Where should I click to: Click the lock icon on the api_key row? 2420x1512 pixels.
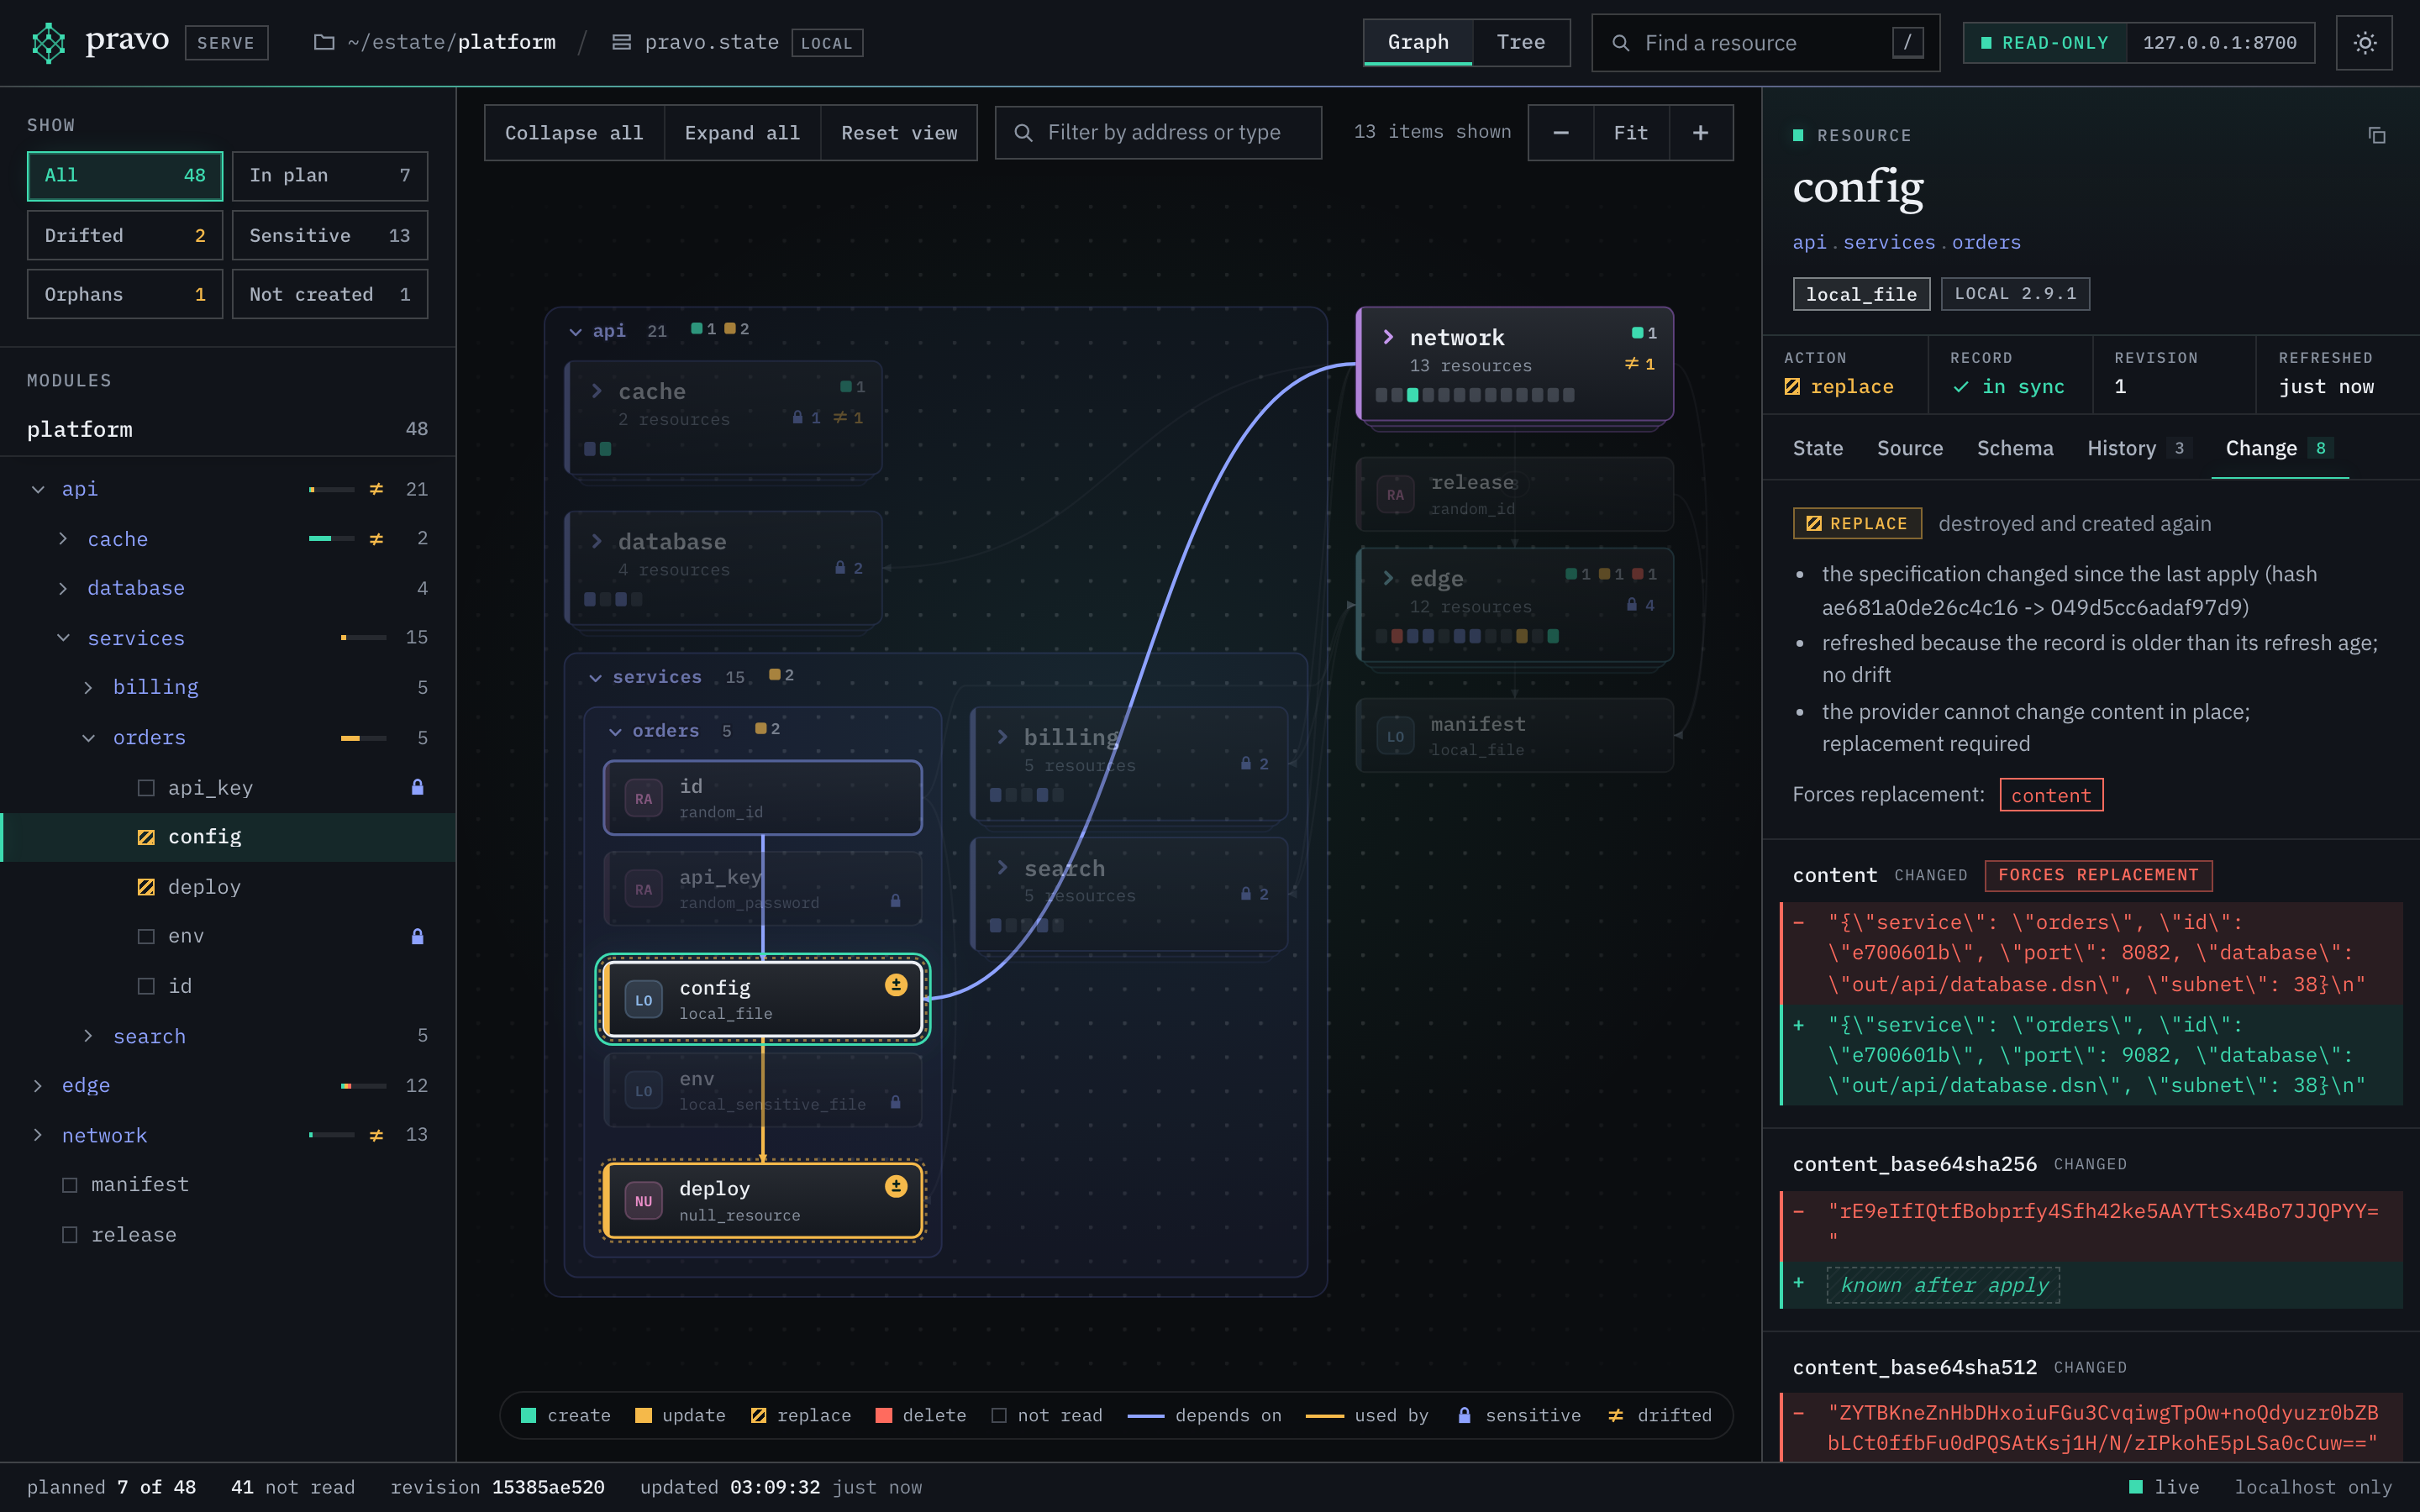[x=417, y=787]
